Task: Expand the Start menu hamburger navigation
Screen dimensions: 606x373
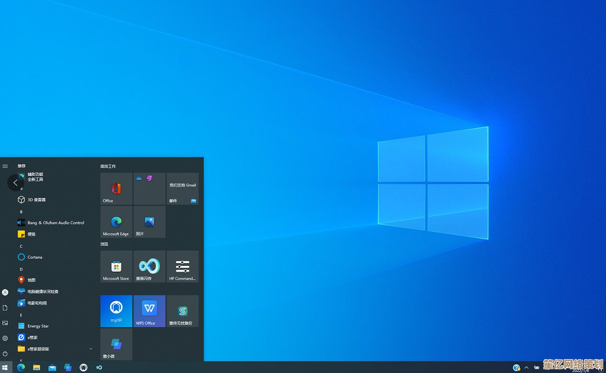Action: click(x=5, y=166)
